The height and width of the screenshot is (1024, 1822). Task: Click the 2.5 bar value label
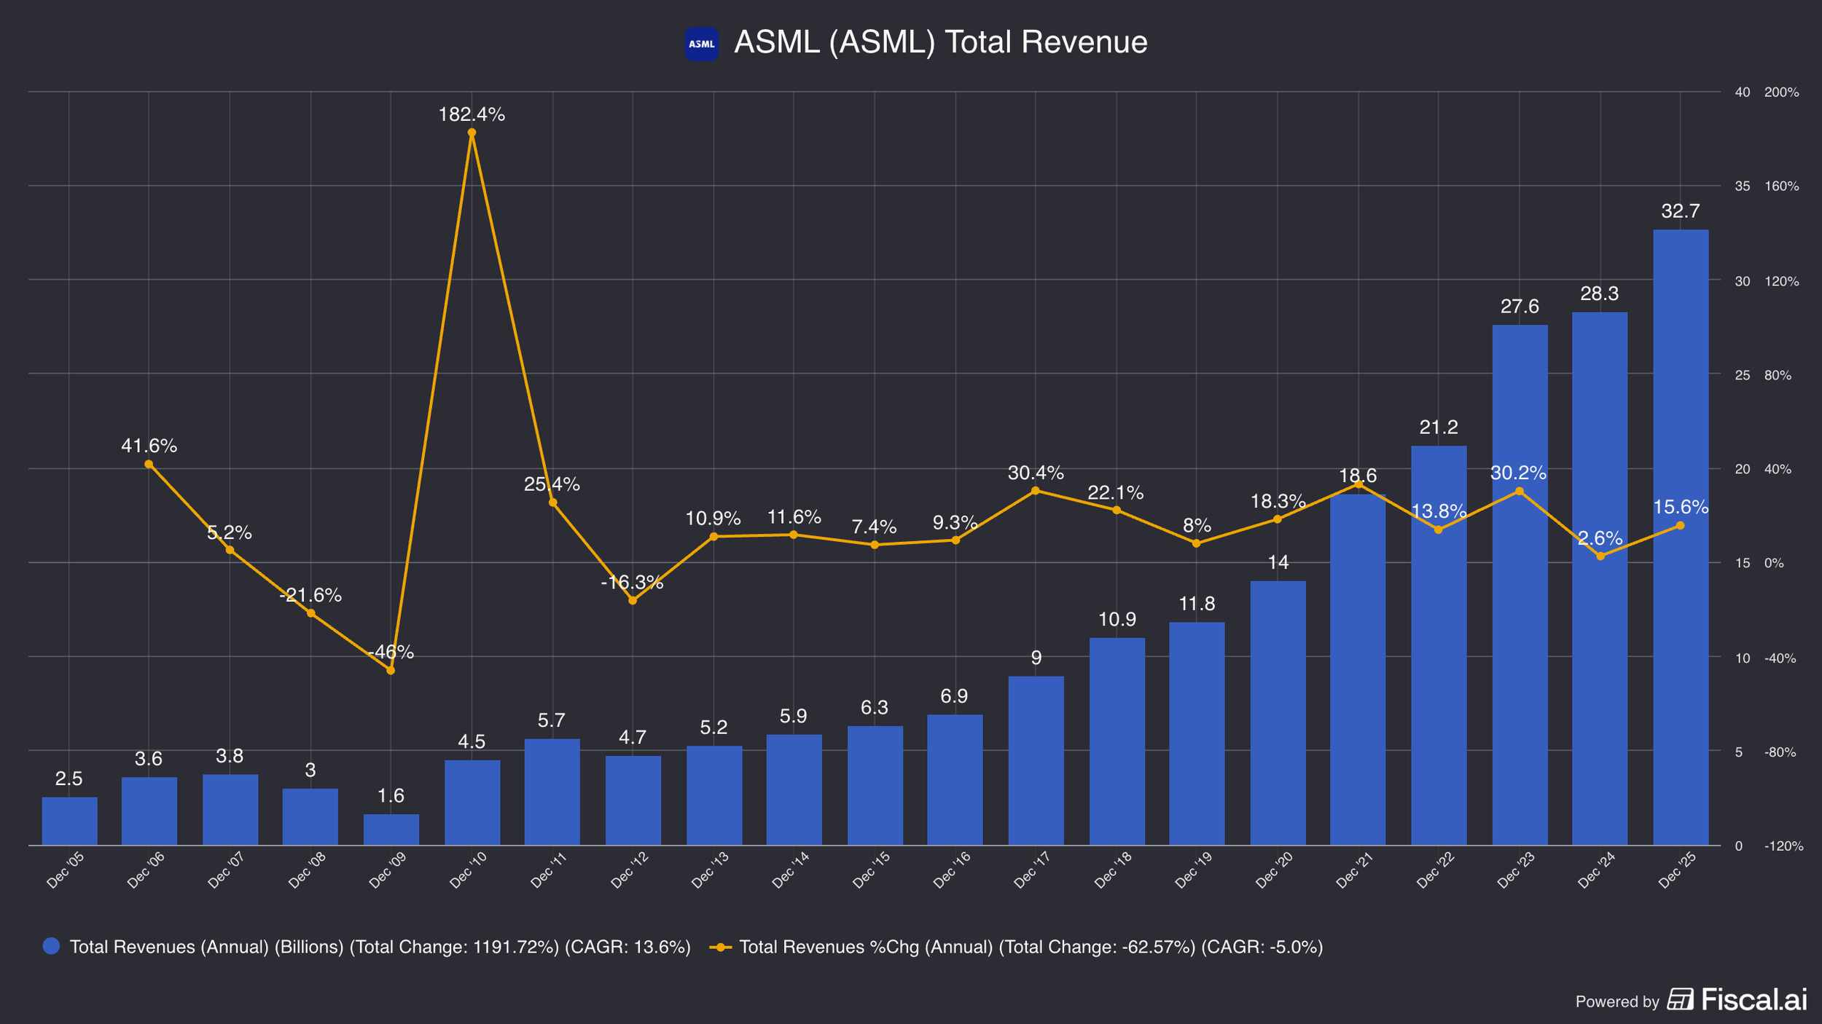click(x=69, y=779)
